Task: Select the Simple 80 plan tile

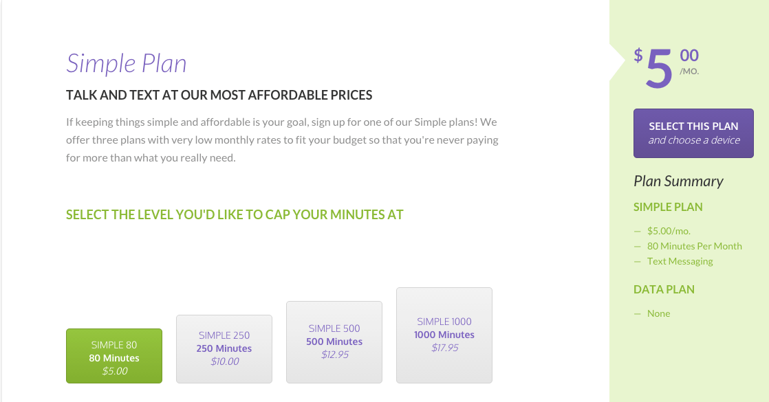Action: pos(114,356)
